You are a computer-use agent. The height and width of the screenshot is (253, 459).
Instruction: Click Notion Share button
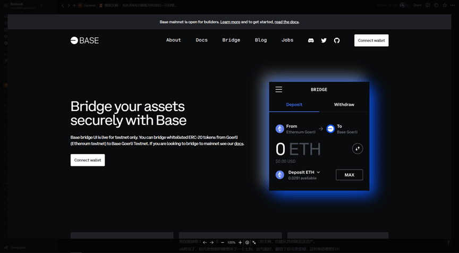click(417, 5)
